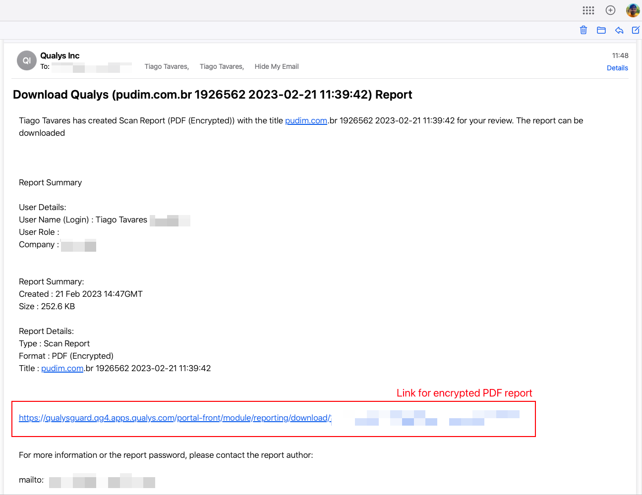The image size is (642, 495).
Task: Click the 'User Role :' line
Action: tap(39, 232)
